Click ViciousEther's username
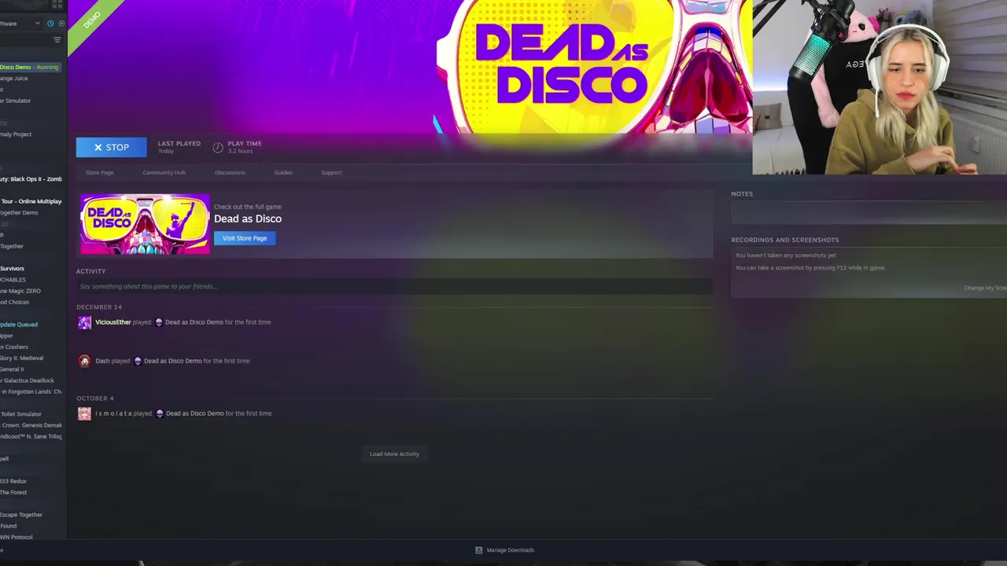Viewport: 1007px width, 566px height. (x=113, y=322)
